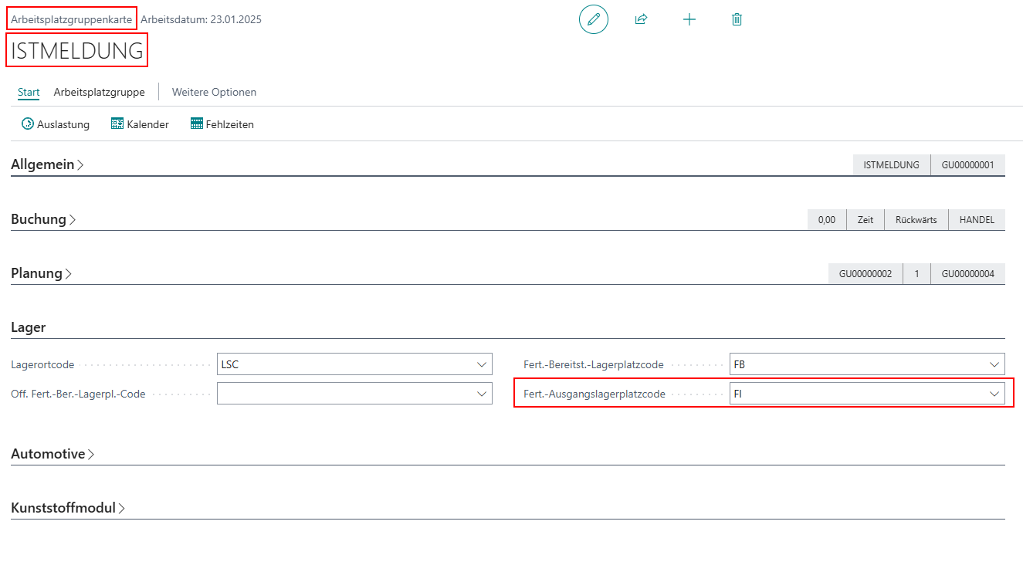Switch to the Start tab
The width and height of the screenshot is (1023, 572).
pyautogui.click(x=29, y=92)
